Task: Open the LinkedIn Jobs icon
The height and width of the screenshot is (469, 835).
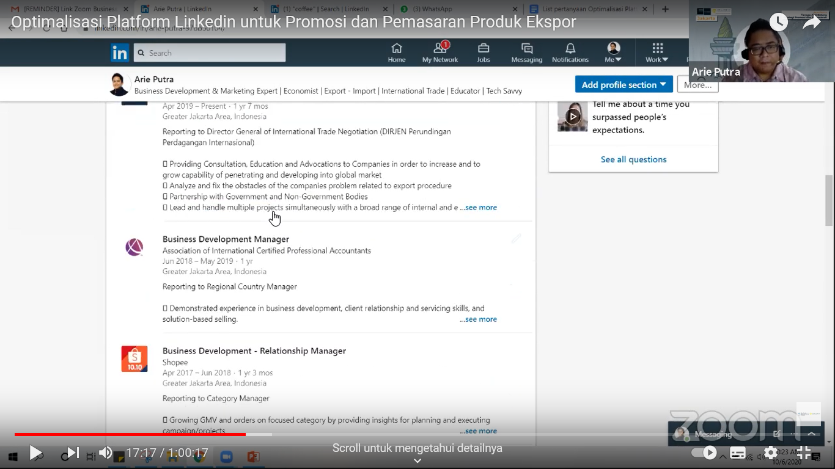Action: [484, 53]
